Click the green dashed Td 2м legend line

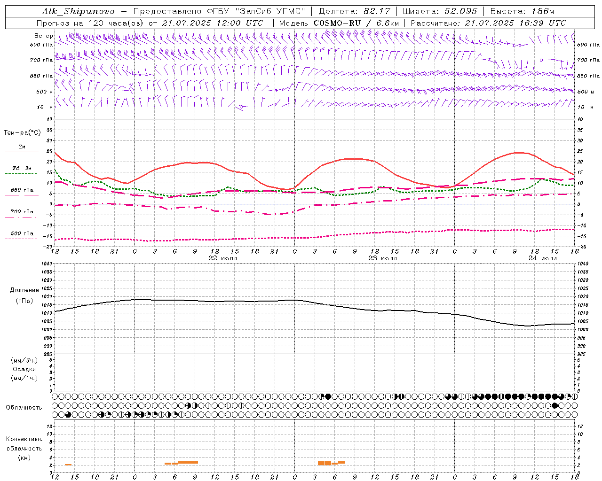pos(22,174)
